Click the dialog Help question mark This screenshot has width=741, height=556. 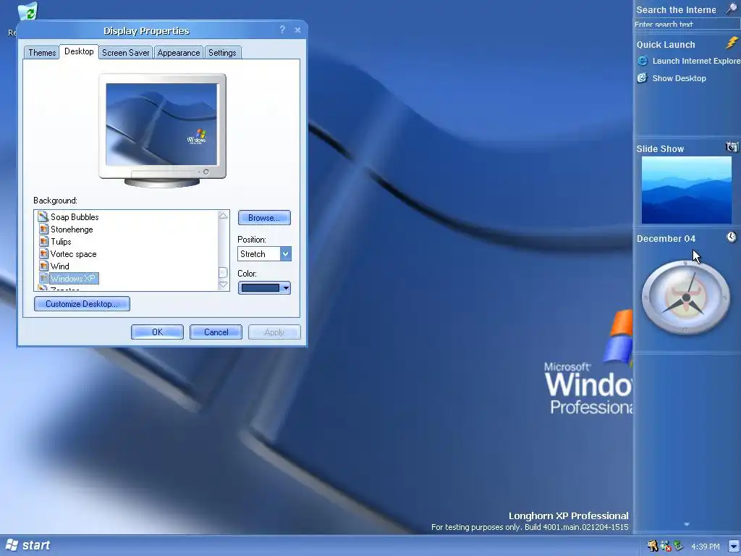point(282,30)
